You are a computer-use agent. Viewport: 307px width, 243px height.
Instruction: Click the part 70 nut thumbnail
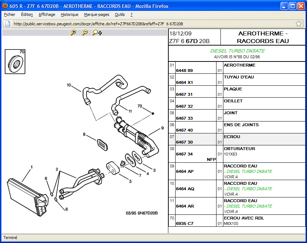pos(15,61)
